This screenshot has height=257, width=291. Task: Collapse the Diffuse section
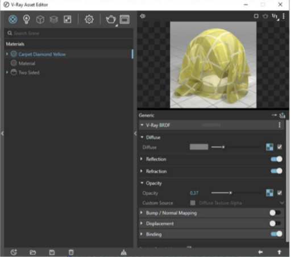142,137
